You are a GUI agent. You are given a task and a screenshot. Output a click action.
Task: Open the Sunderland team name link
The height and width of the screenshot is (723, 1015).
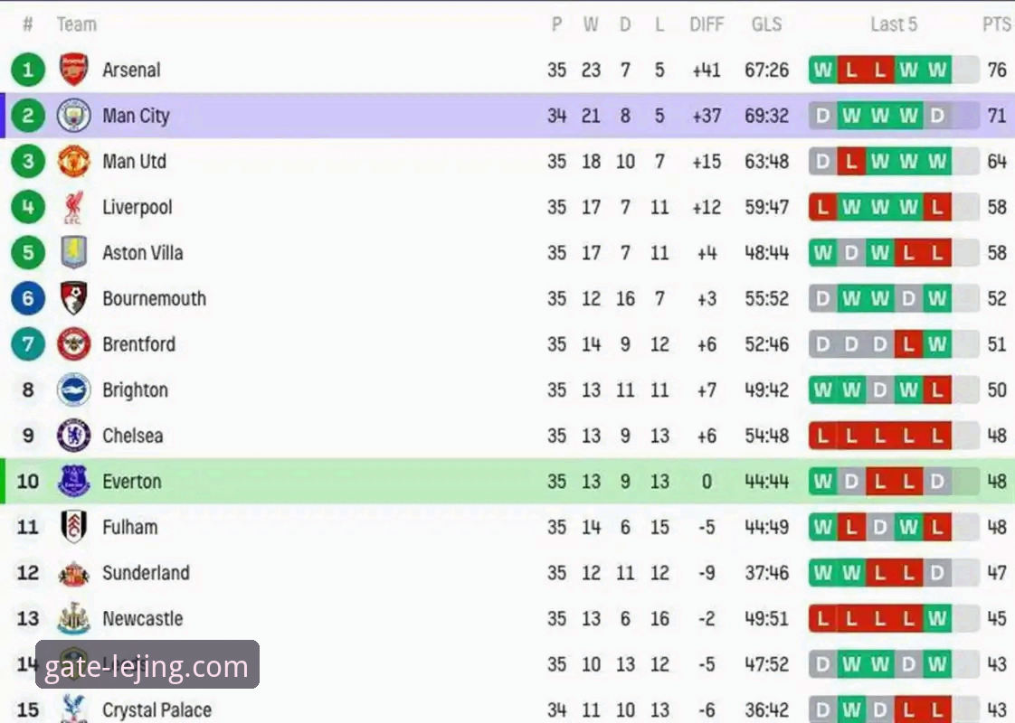[x=147, y=573]
